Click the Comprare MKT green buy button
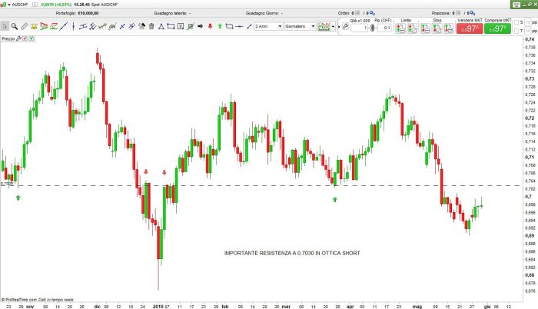 (x=497, y=28)
